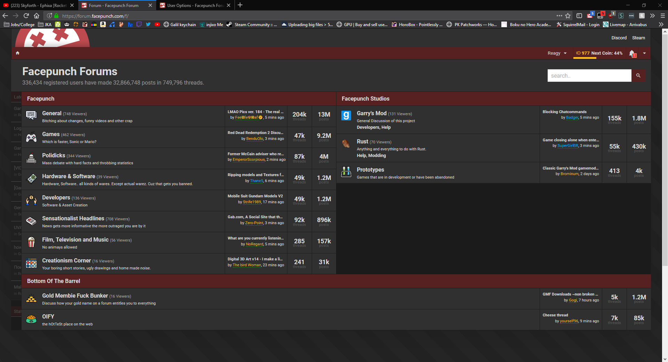Open the YouTube bookmark icon
The image size is (668, 362).
pyautogui.click(x=157, y=24)
